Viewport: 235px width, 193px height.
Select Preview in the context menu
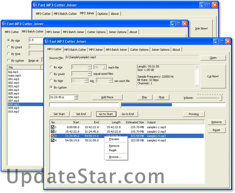click(x=114, y=139)
